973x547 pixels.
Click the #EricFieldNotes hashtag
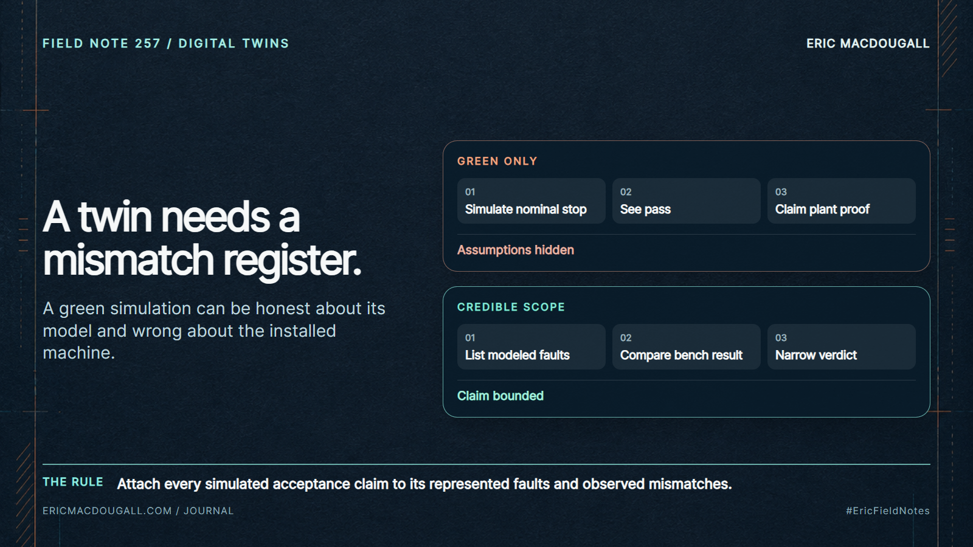click(x=887, y=511)
